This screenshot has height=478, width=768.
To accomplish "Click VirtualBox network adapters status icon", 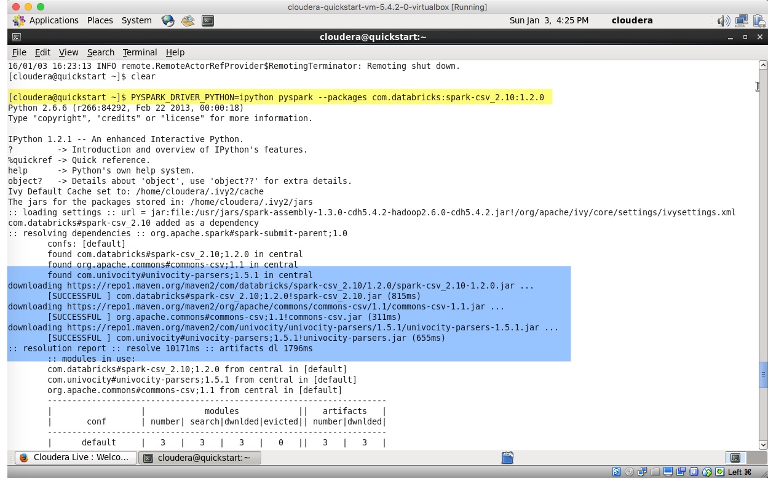I will (x=642, y=472).
